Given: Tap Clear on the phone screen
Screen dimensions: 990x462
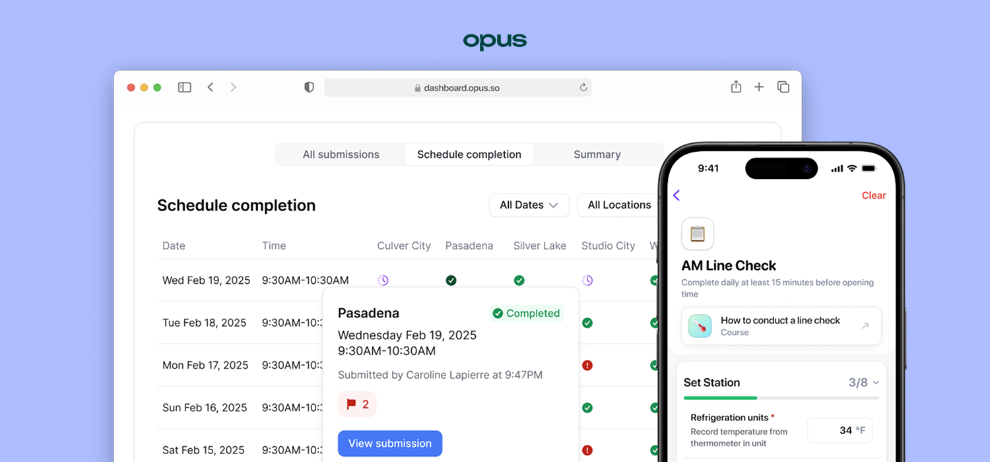Looking at the screenshot, I should (x=874, y=195).
